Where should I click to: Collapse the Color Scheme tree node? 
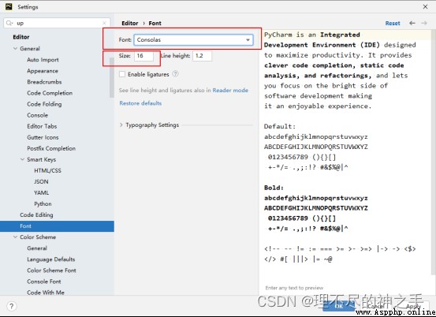click(x=15, y=237)
